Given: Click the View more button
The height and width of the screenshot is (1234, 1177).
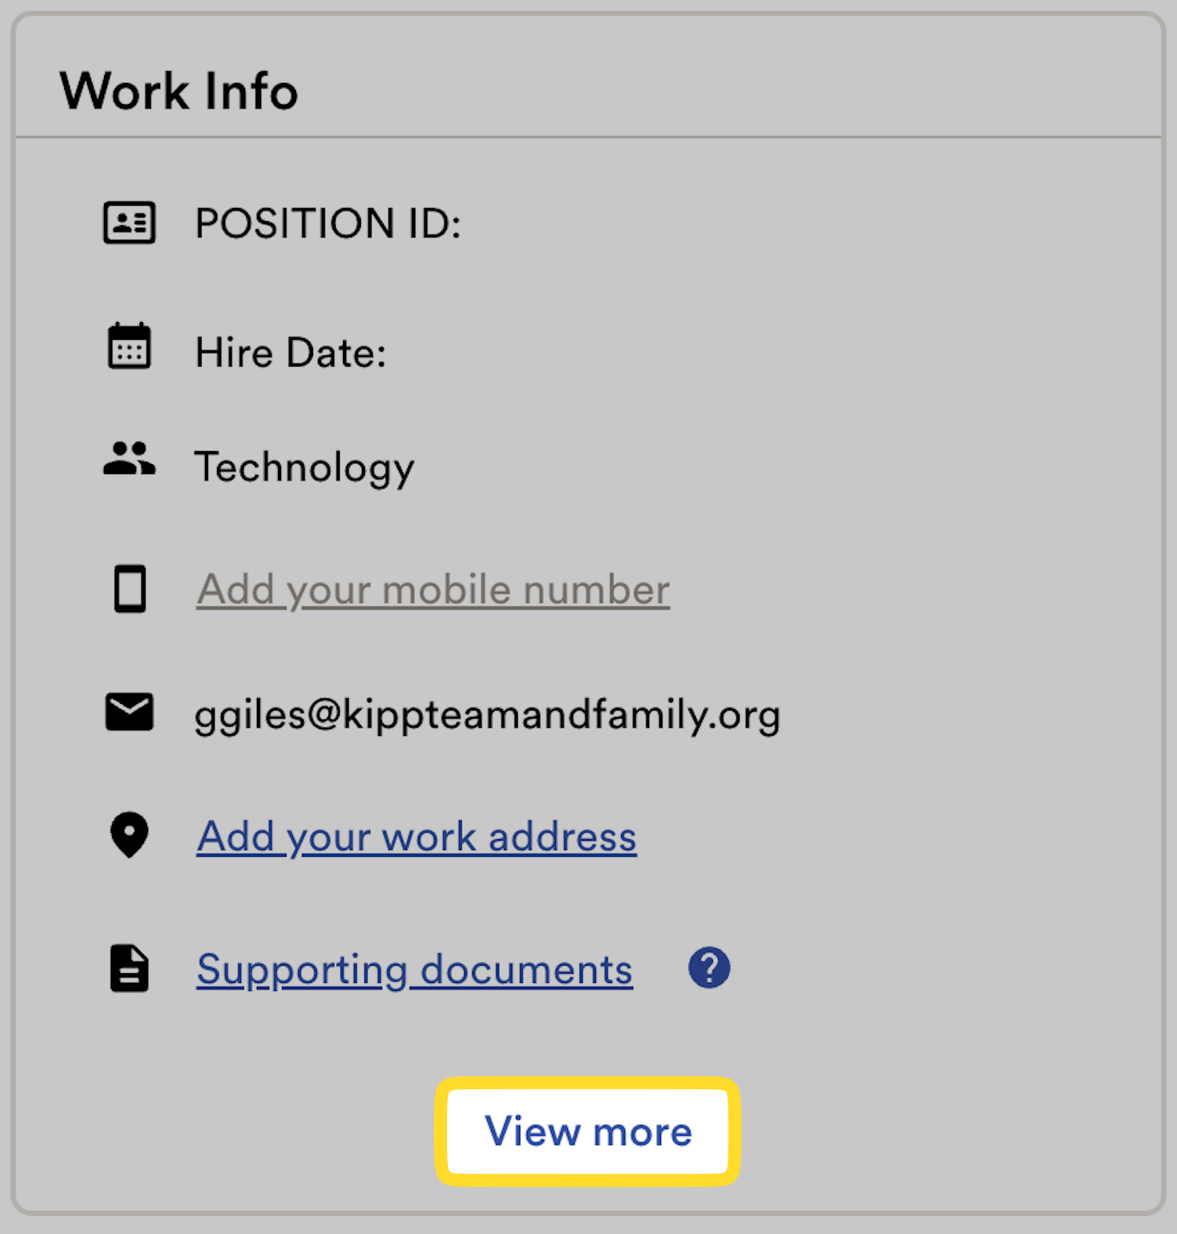Looking at the screenshot, I should pyautogui.click(x=588, y=1132).
